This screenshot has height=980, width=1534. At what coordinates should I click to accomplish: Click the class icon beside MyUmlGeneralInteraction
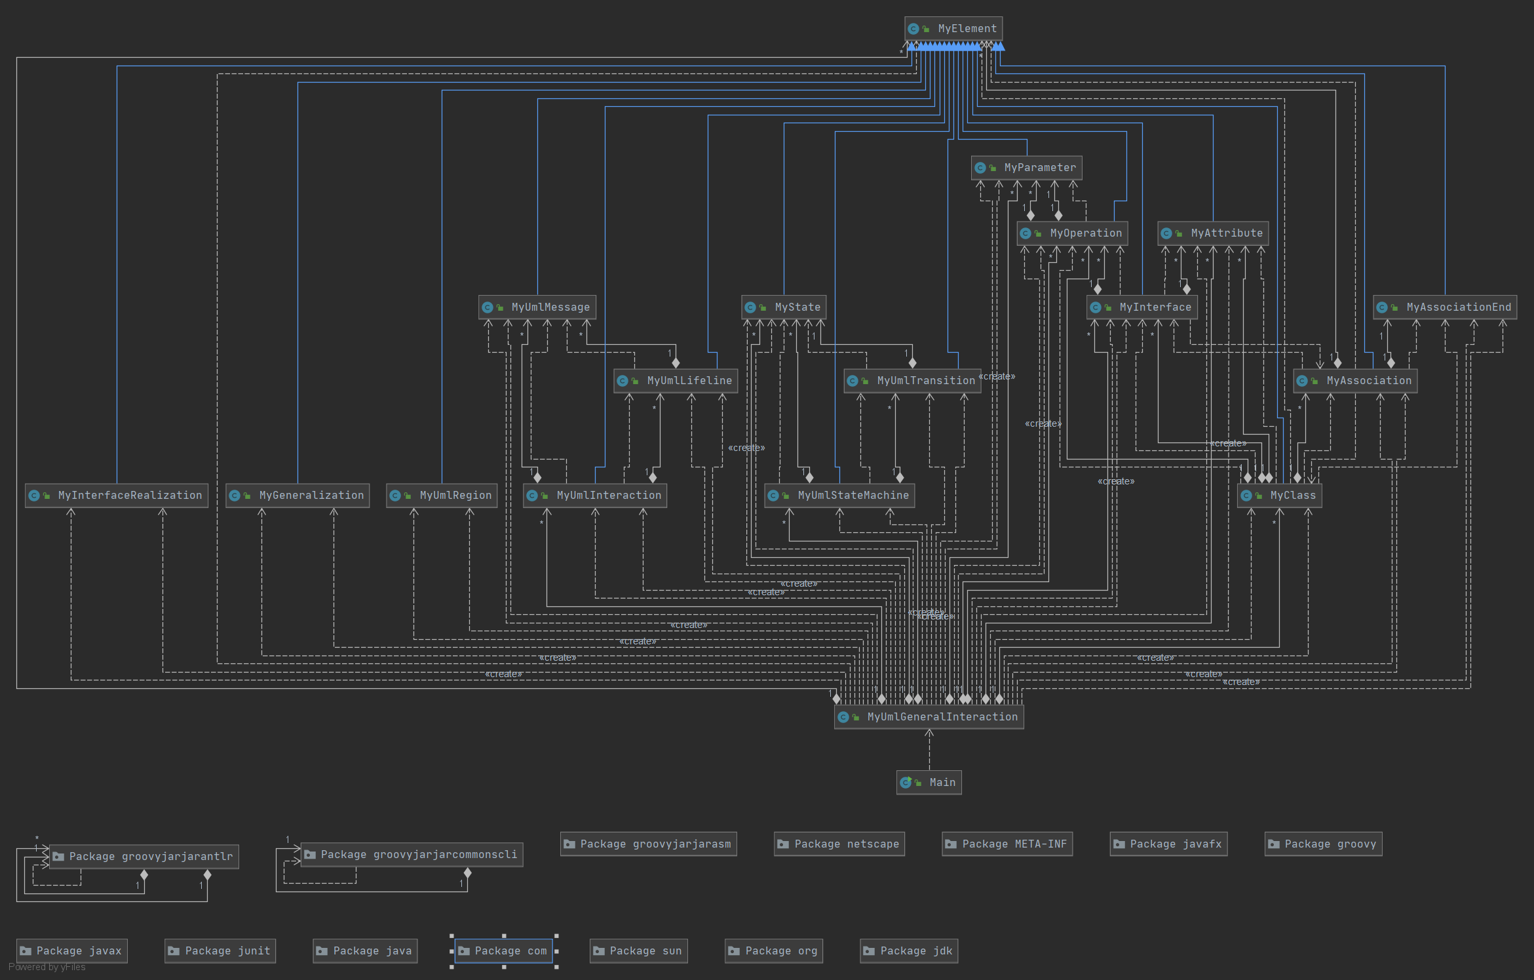[x=843, y=717]
